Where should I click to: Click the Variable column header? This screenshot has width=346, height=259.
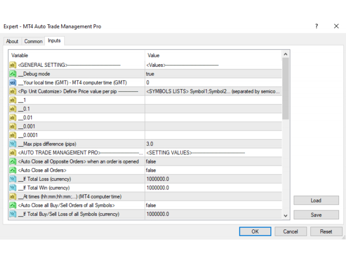point(77,56)
